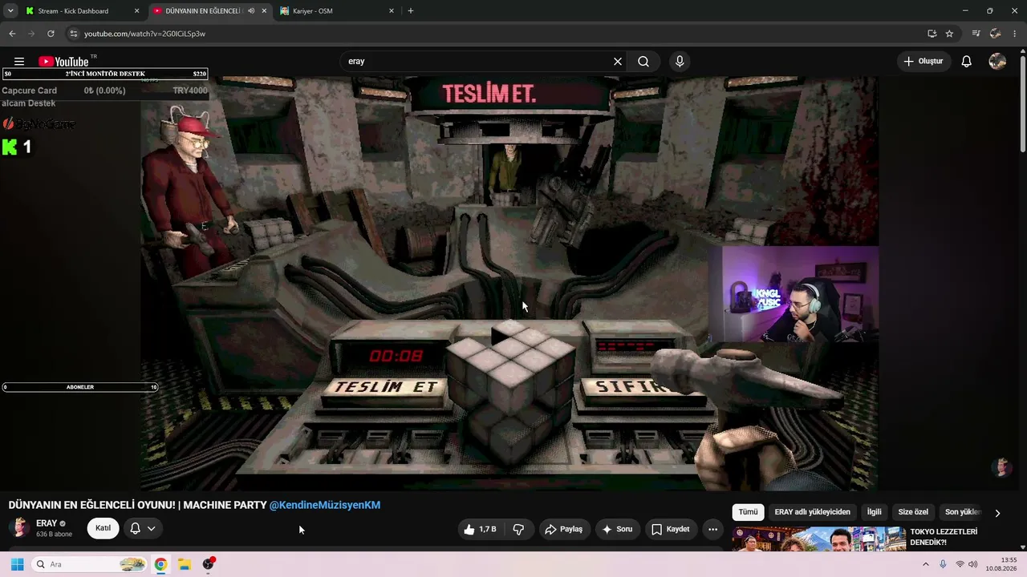Viewport: 1027px width, 577px height.
Task: Show more filter chips with arrow
Action: [x=997, y=513]
